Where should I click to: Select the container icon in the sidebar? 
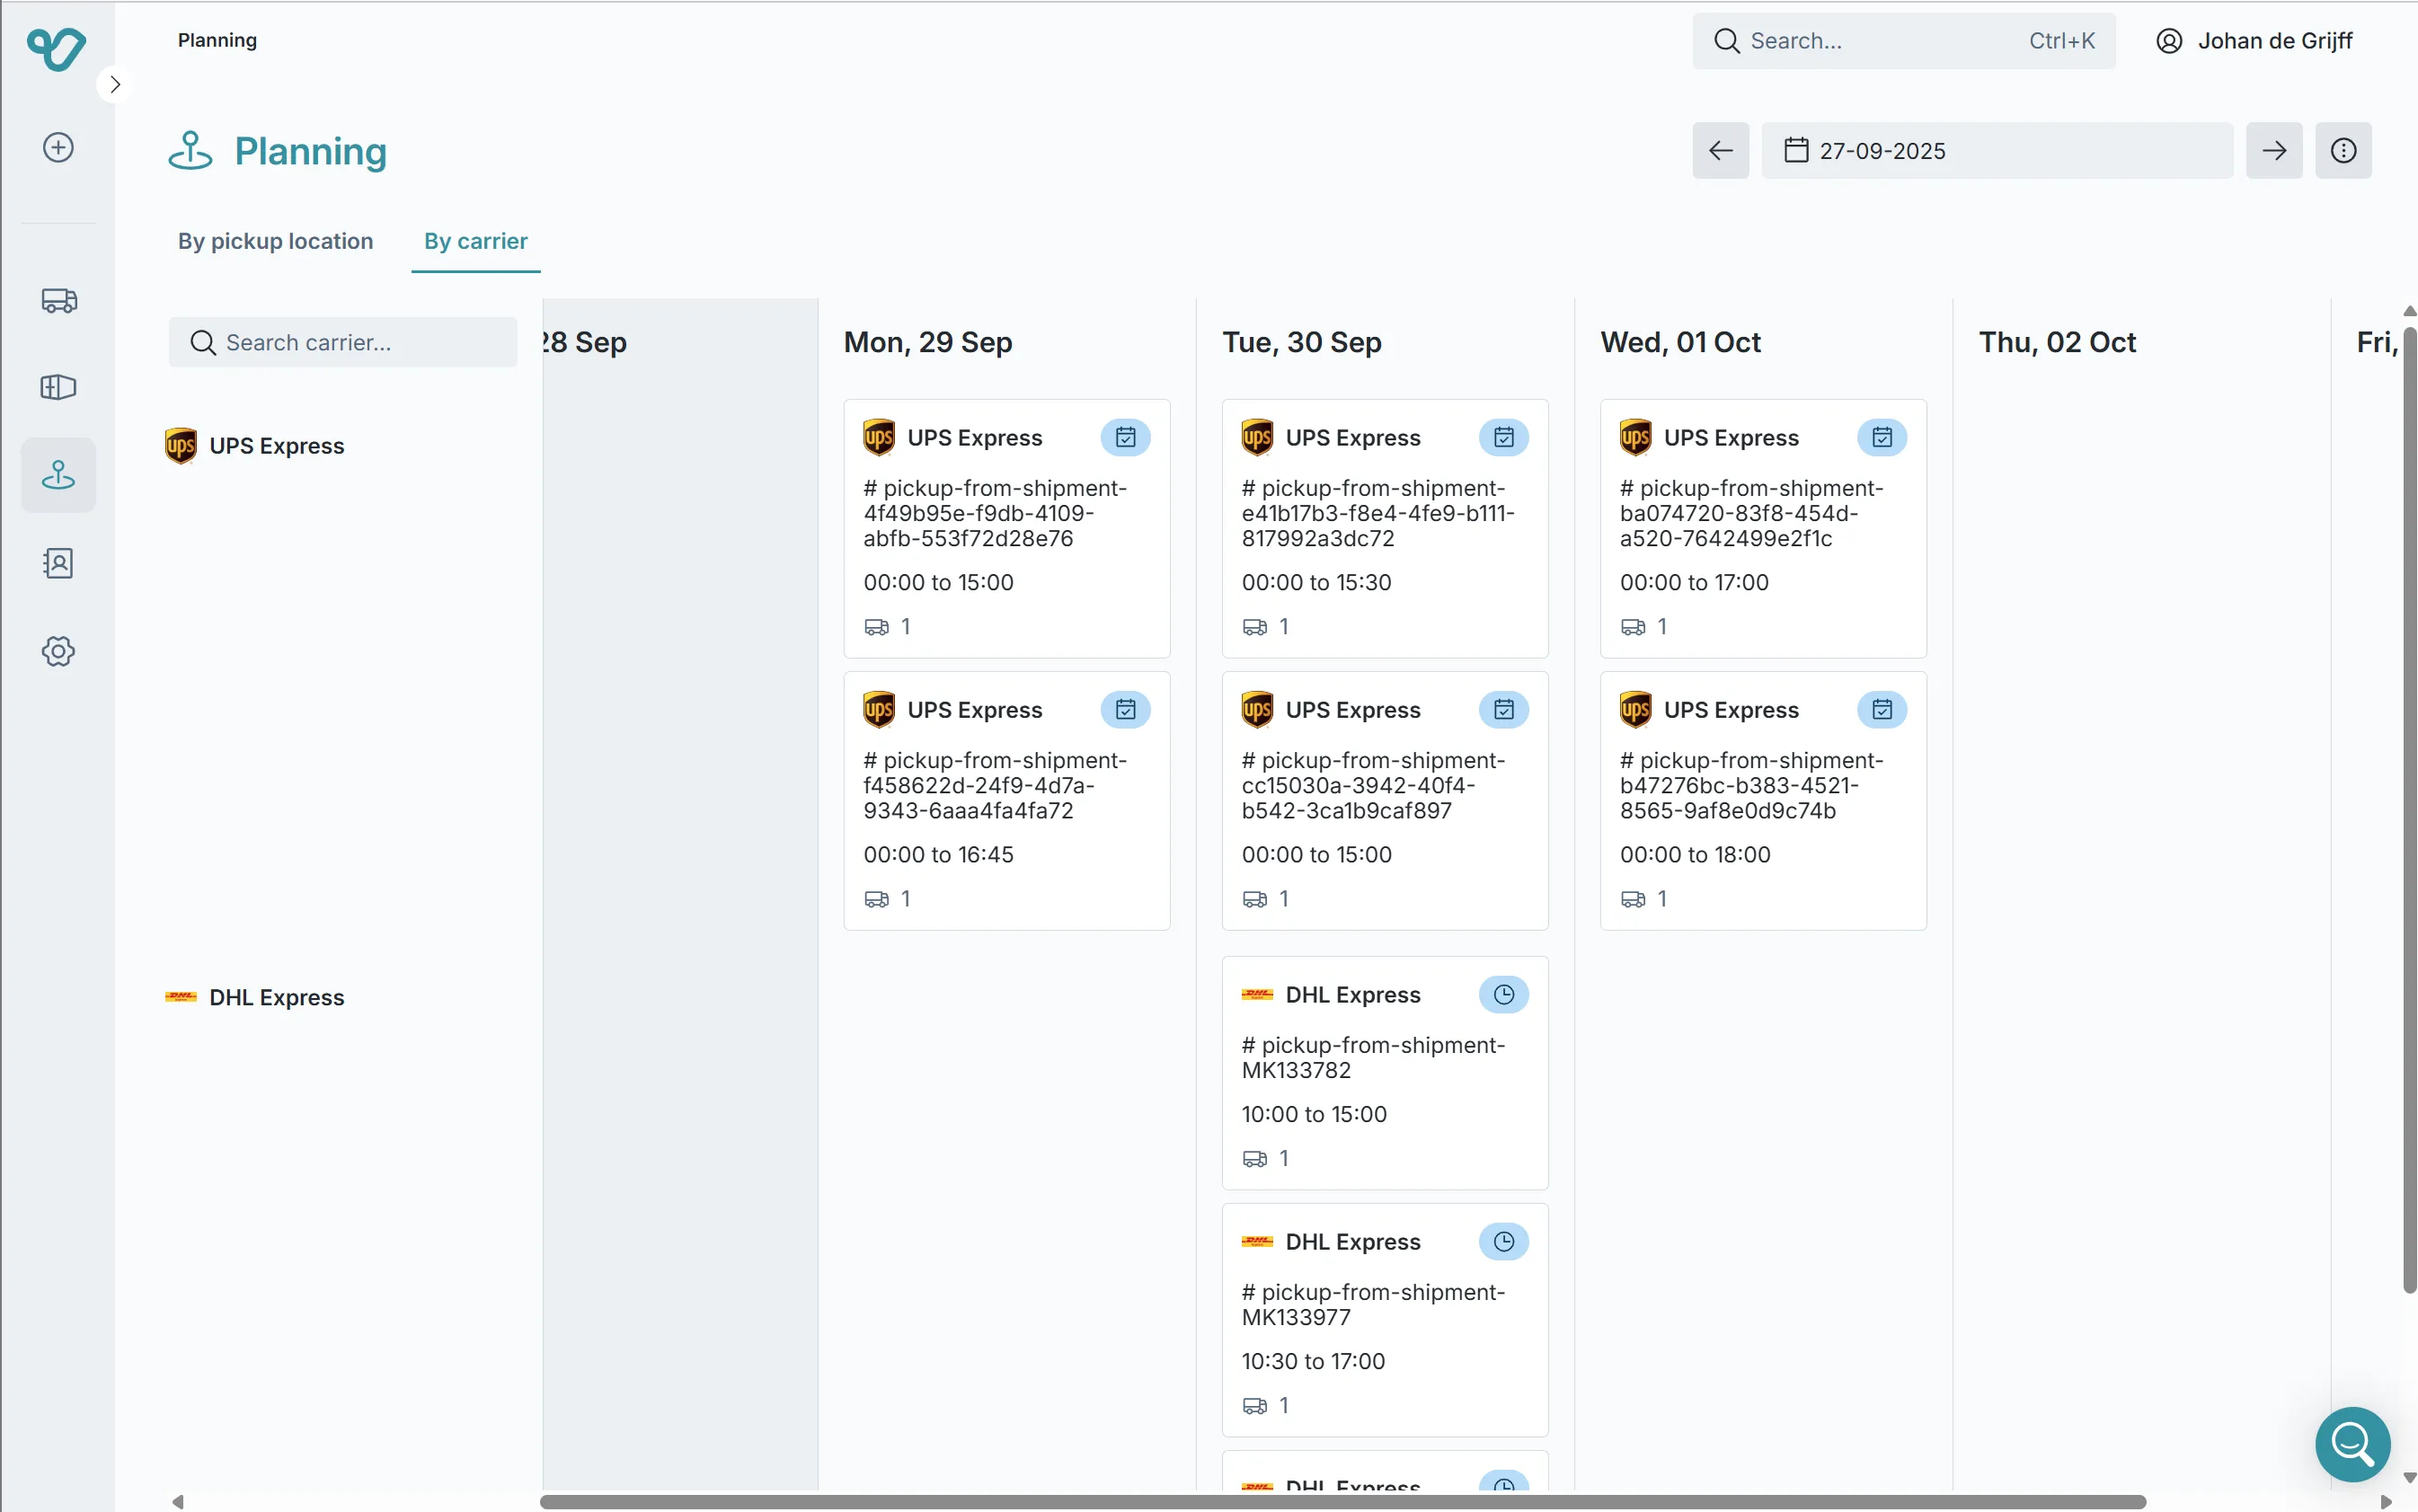point(57,387)
